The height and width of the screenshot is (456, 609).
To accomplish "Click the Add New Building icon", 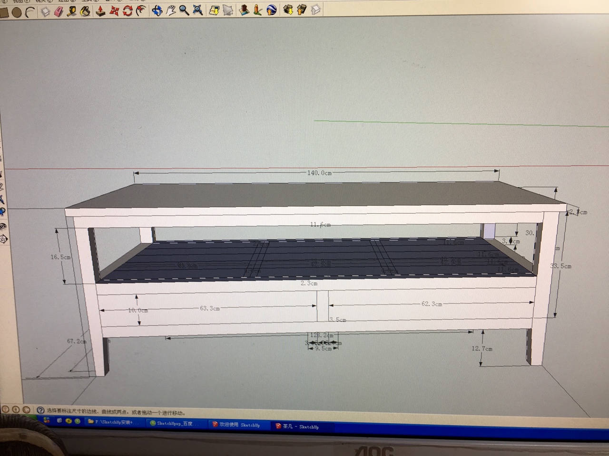I will (x=244, y=9).
